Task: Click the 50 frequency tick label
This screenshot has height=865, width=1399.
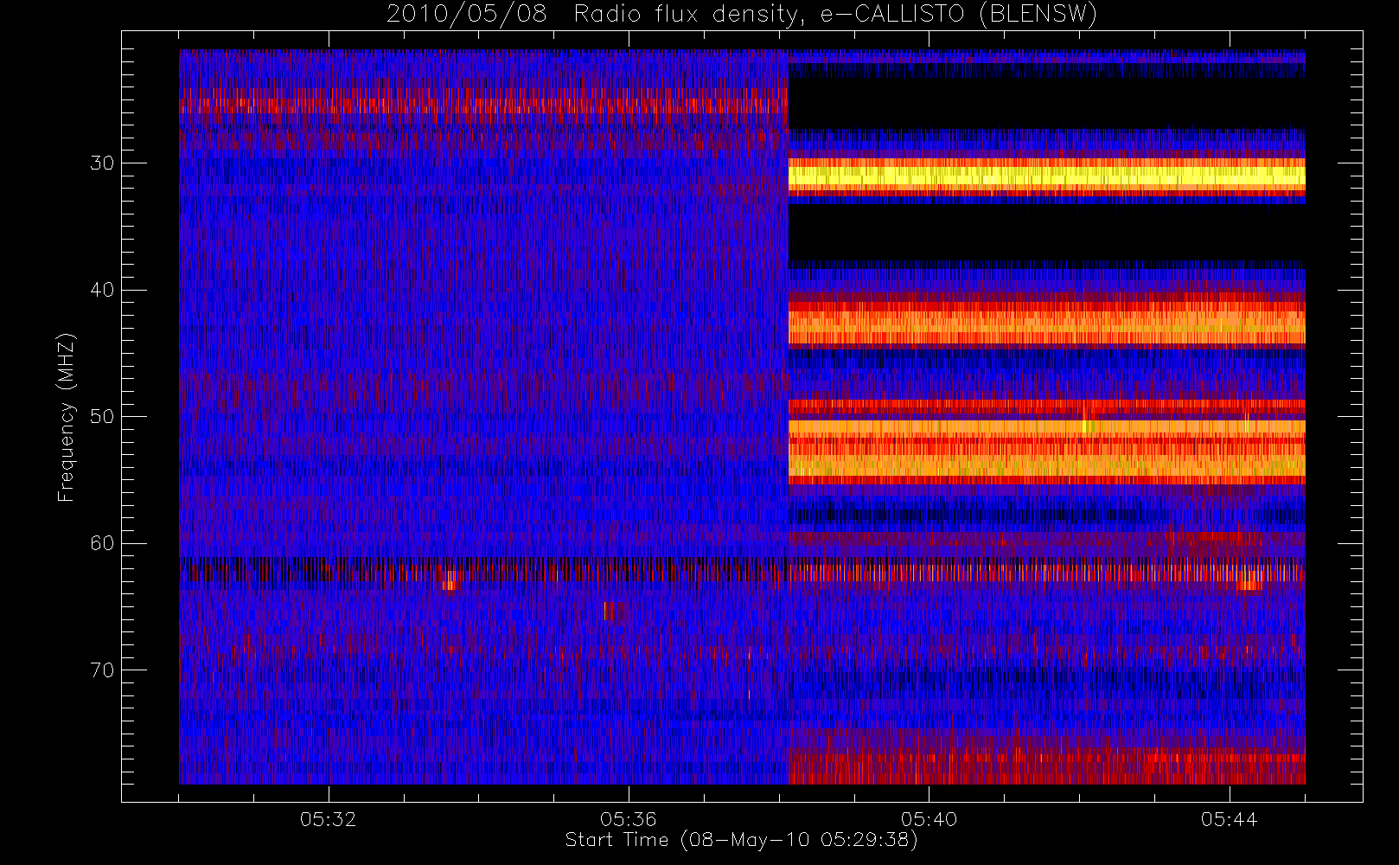Action: pyautogui.click(x=102, y=417)
